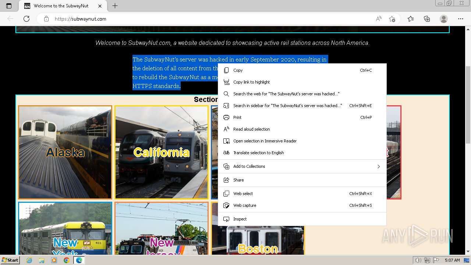The height and width of the screenshot is (265, 471).
Task: Open the browser profile avatar
Action: tap(444, 19)
